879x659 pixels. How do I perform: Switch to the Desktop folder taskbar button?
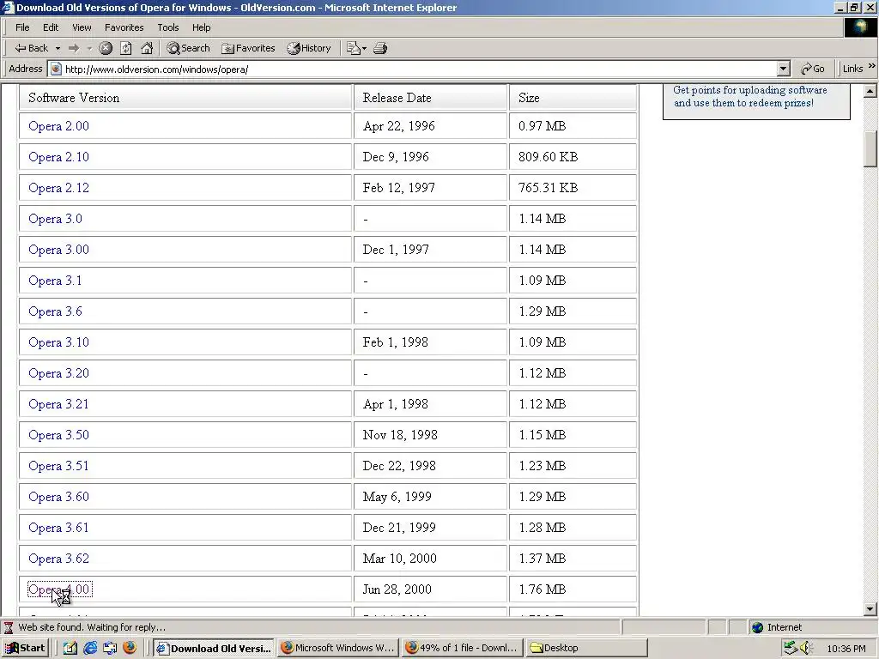click(x=586, y=648)
